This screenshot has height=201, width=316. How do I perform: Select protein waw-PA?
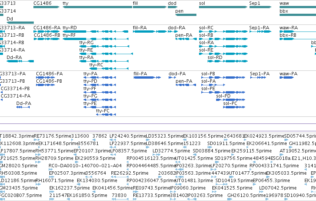tap(287, 78)
